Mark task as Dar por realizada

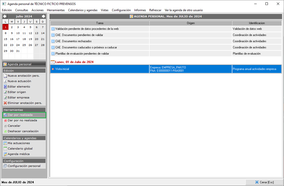tap(20, 115)
